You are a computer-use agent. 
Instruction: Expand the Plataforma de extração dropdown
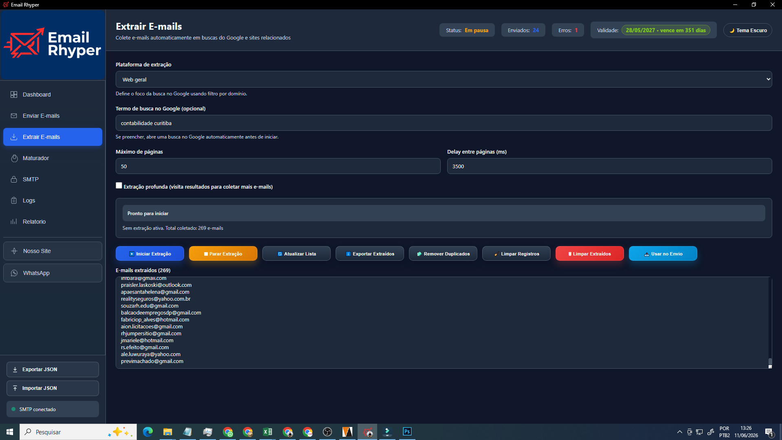tap(444, 79)
